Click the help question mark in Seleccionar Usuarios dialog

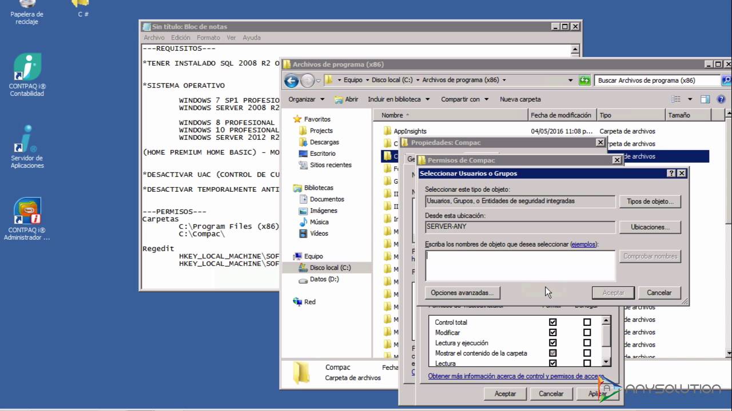671,173
